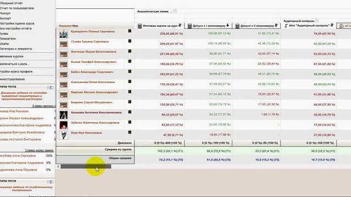Image resolution: width=351 pixels, height=197 pixels.
Task: Open user grades icon for Быков Тимофей Александрович
Action: [x=129, y=61]
